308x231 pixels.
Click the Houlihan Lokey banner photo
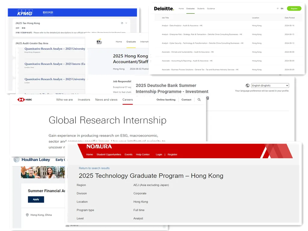click(x=43, y=172)
